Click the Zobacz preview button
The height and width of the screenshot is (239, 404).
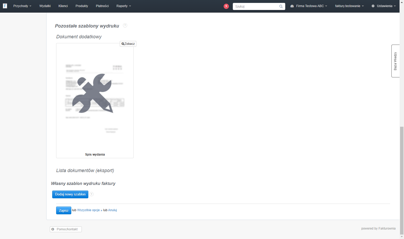click(128, 44)
